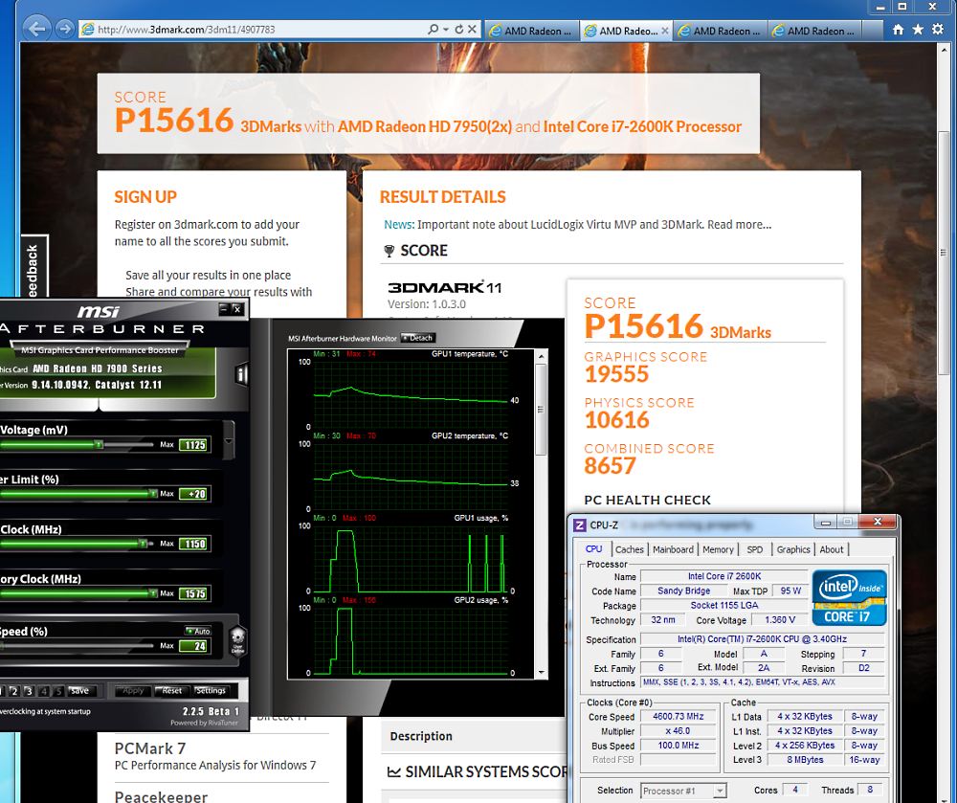Click the hardware monitor scroll-up arrow

[x=541, y=356]
